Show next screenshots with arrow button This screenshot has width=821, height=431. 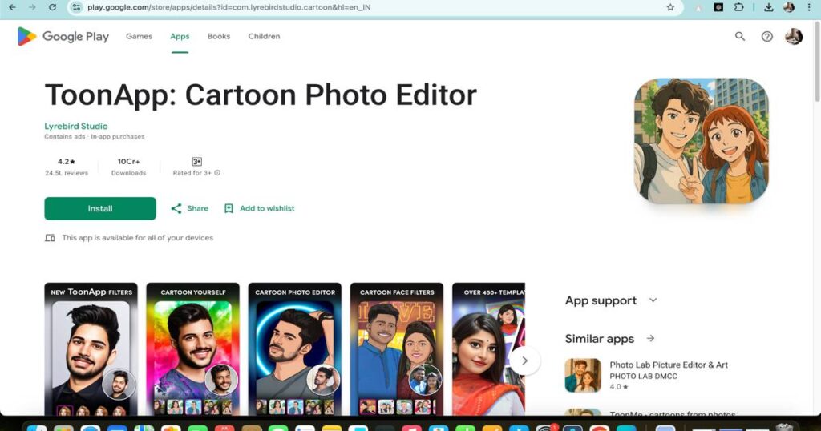(524, 361)
